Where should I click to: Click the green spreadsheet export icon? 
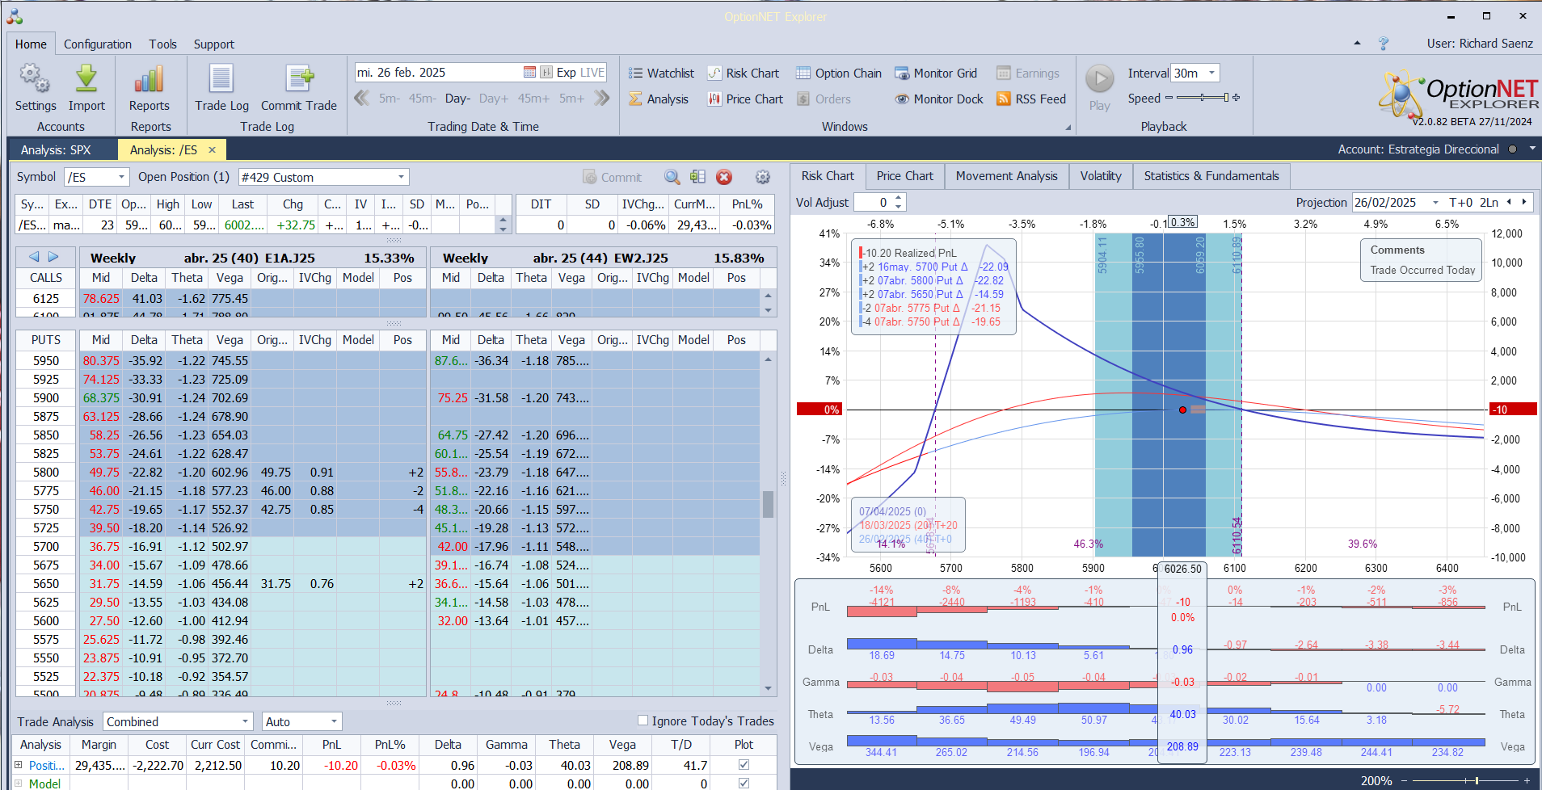tap(698, 177)
